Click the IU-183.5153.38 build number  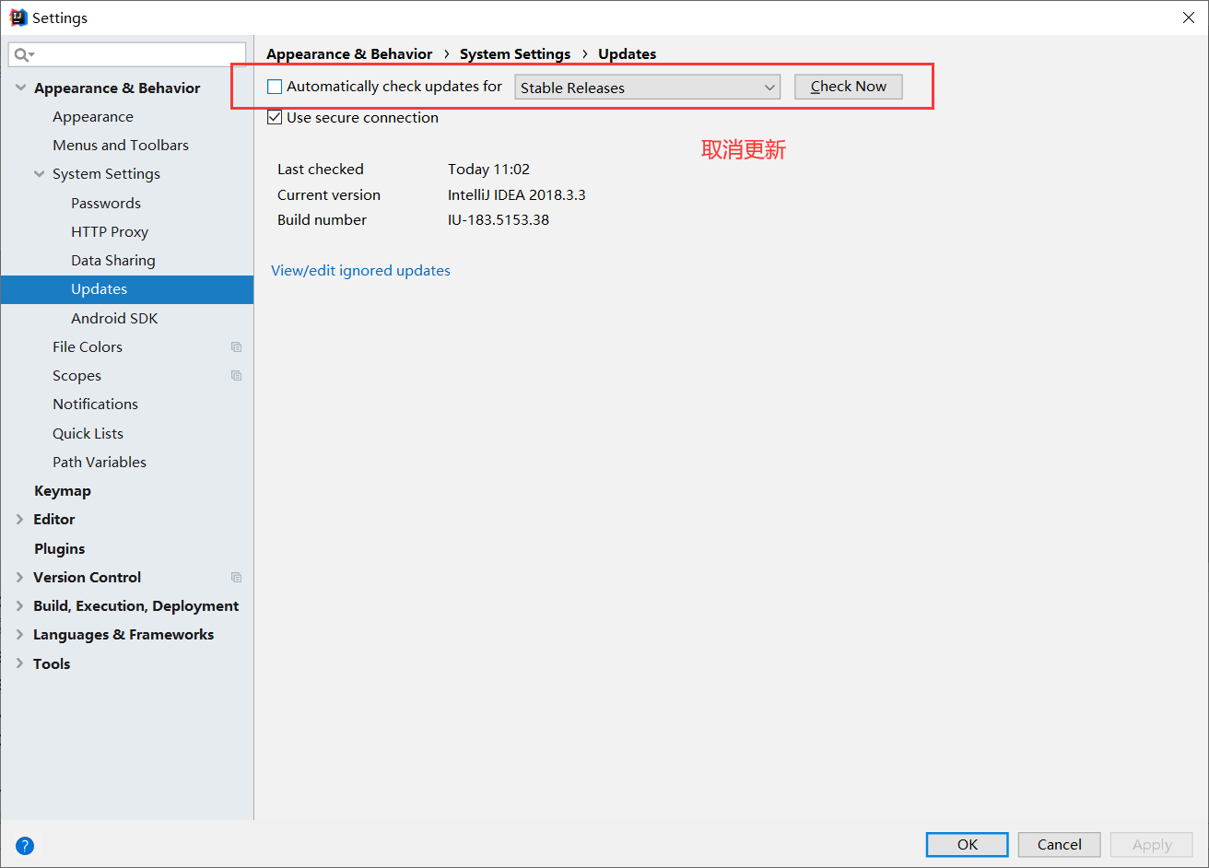499,220
